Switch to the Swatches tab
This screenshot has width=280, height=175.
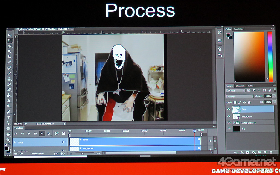(x=238, y=29)
